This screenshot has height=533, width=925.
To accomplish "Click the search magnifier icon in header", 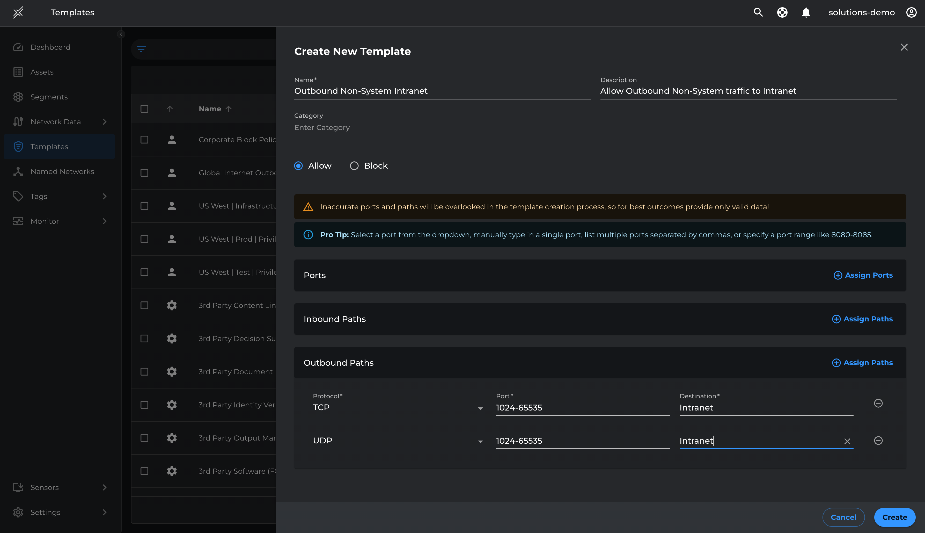I will pyautogui.click(x=758, y=12).
